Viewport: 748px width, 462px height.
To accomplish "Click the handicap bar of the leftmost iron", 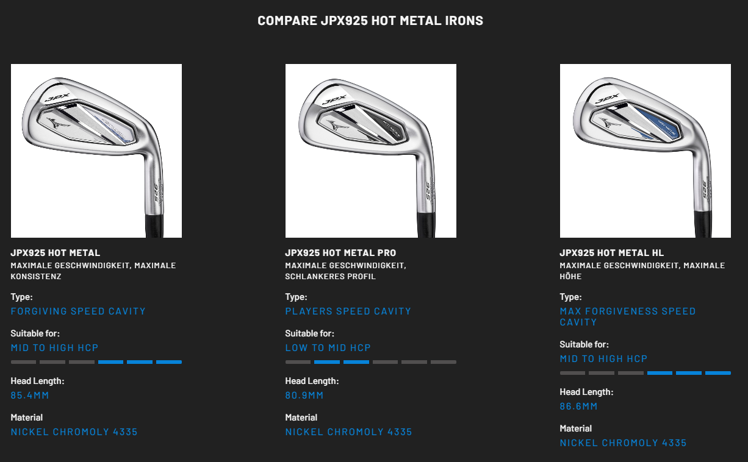I will click(96, 362).
